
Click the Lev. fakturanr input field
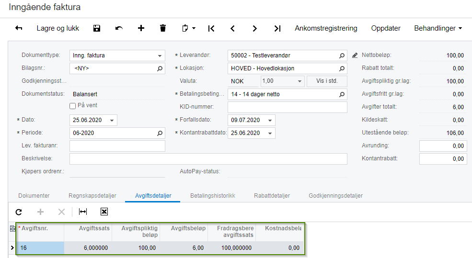tap(117, 146)
